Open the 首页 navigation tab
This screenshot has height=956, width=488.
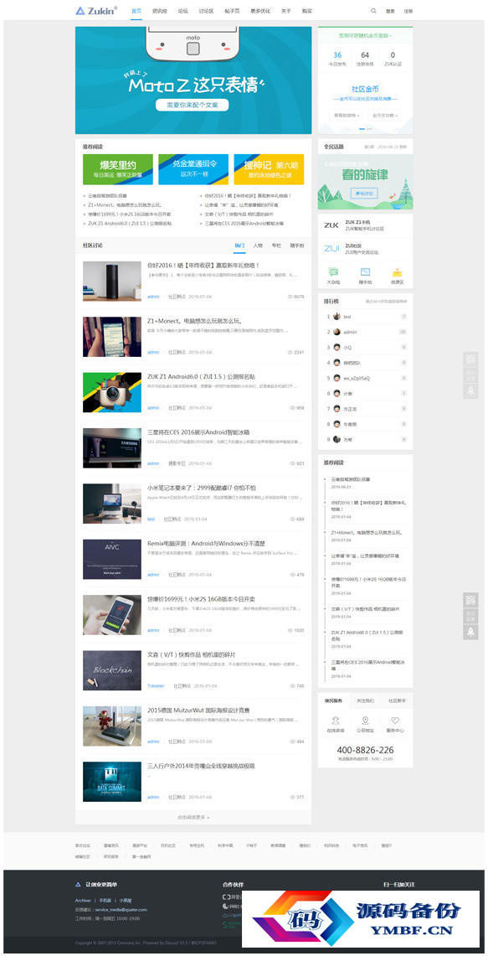point(136,11)
